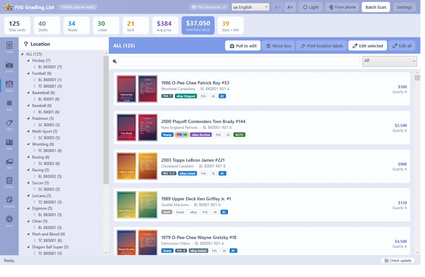Open LeBron James front card thumbnail
The image size is (425, 277).
pyautogui.click(x=127, y=166)
